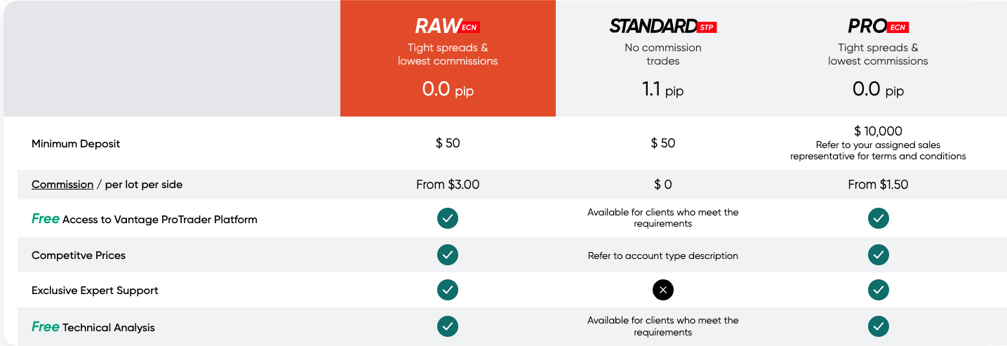Click 'Refer to account type description' text
The width and height of the screenshot is (1007, 346).
(x=663, y=255)
